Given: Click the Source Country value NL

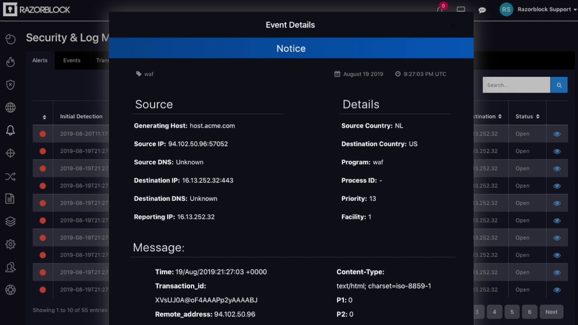Looking at the screenshot, I should (399, 126).
